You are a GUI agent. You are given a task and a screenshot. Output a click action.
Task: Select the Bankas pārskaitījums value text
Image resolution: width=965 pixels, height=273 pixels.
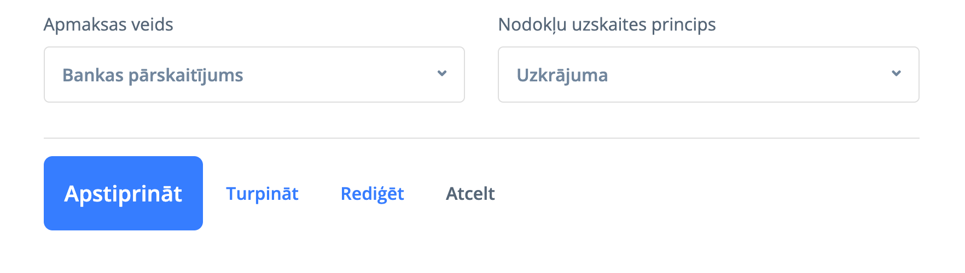click(x=153, y=75)
